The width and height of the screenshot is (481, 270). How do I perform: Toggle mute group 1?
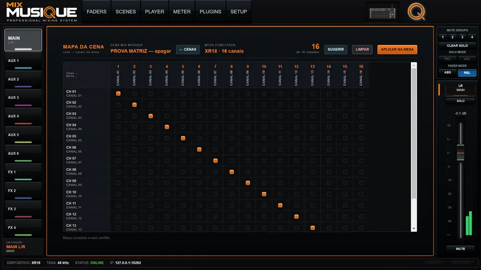(x=443, y=37)
